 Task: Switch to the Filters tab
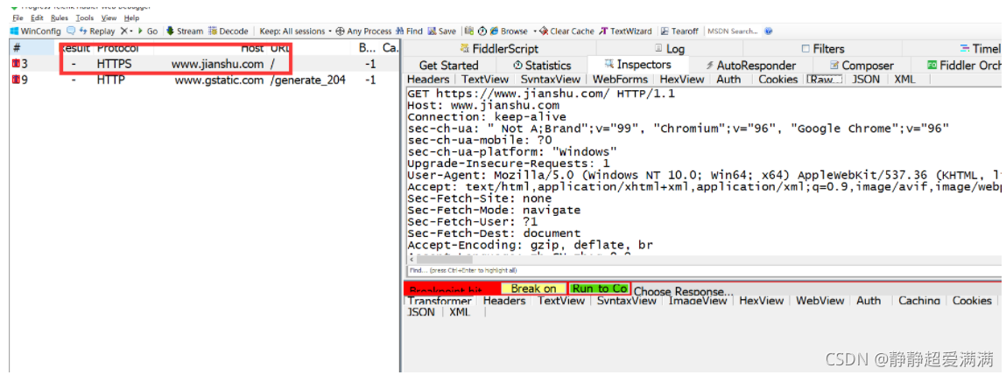coord(823,49)
